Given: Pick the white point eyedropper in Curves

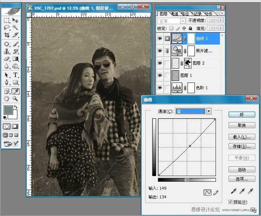Looking at the screenshot, I should (x=250, y=191).
